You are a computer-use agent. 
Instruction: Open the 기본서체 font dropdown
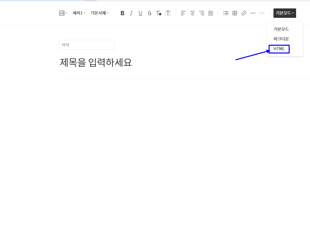pos(100,13)
